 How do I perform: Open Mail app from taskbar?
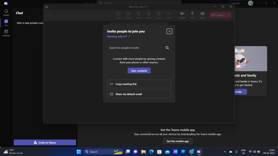click(x=167, y=152)
